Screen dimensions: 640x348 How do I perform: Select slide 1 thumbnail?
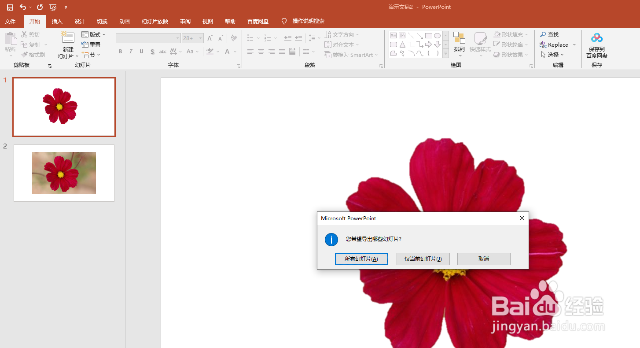click(x=64, y=107)
